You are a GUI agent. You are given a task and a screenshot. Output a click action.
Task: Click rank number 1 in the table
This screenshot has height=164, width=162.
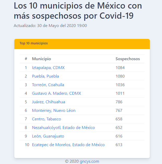[x=26, y=68]
